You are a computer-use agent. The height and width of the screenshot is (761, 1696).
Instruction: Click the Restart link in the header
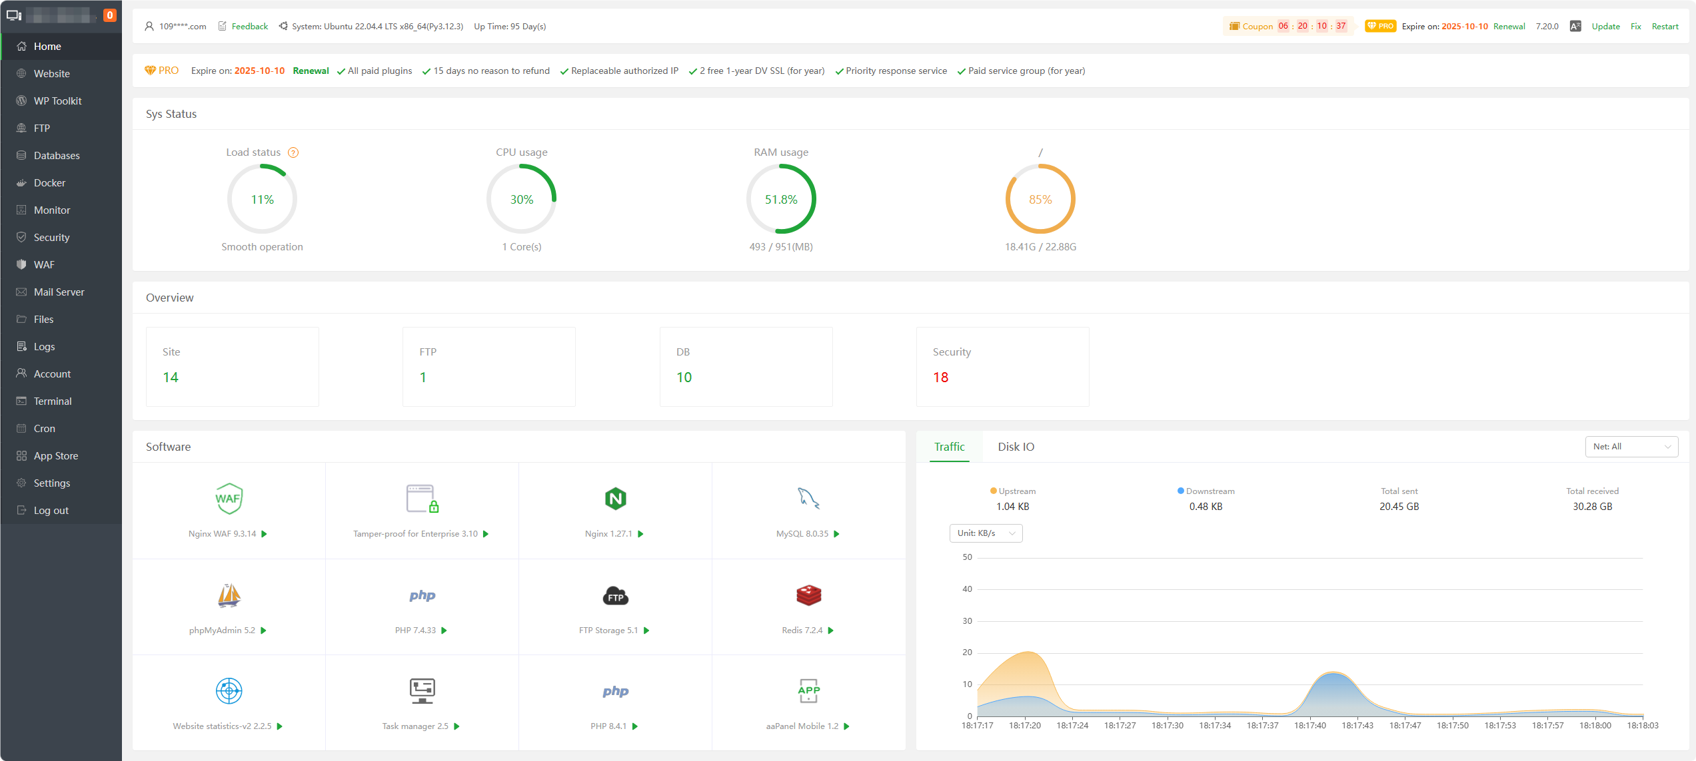click(1665, 27)
